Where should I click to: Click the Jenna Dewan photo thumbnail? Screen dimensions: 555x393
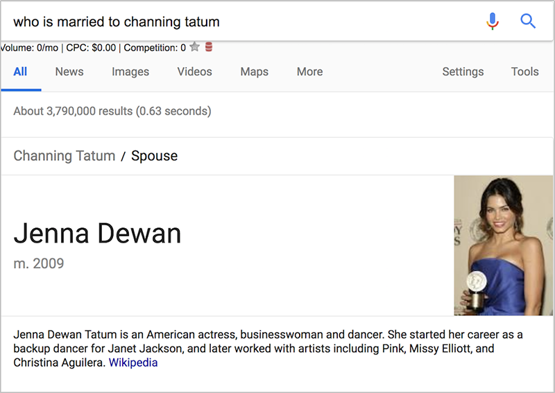tap(503, 245)
